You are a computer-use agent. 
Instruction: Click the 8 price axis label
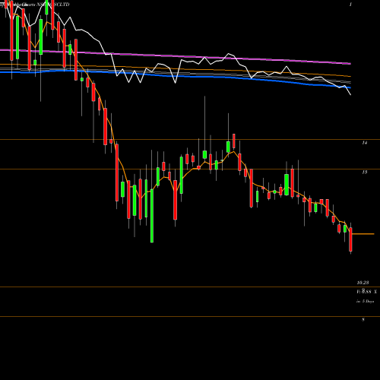coord(363,320)
